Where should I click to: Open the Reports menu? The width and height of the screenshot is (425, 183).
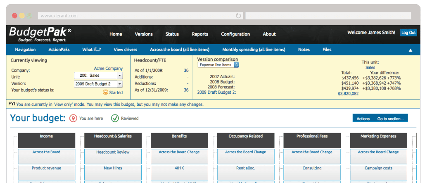tap(200, 34)
